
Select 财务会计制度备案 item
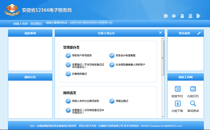click(125, 56)
